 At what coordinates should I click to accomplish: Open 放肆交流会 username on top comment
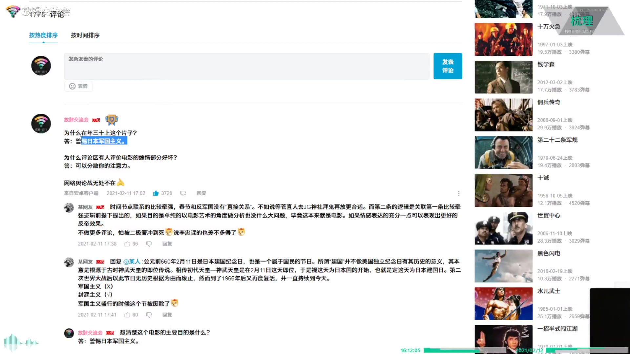click(76, 120)
